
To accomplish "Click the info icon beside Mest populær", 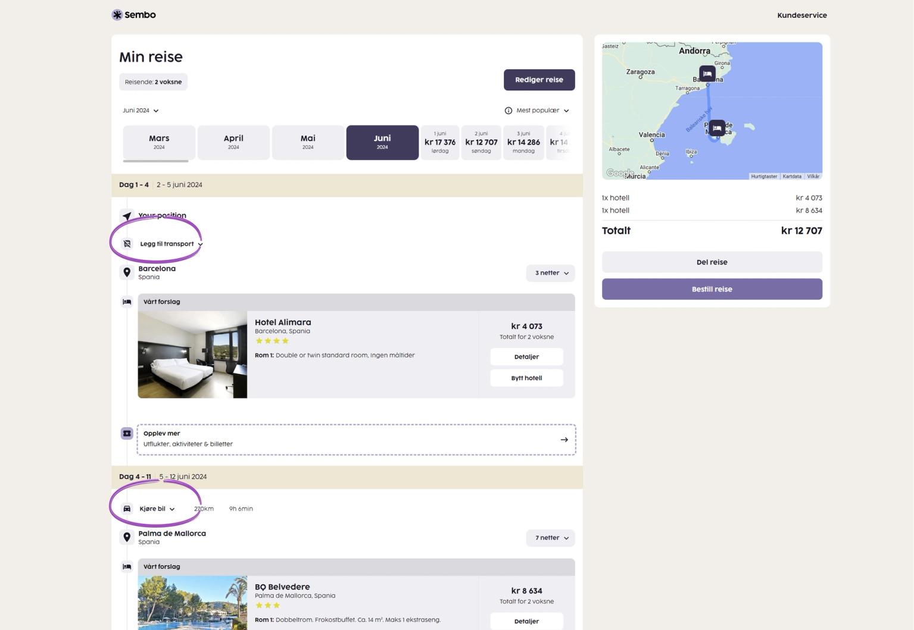I will click(508, 111).
